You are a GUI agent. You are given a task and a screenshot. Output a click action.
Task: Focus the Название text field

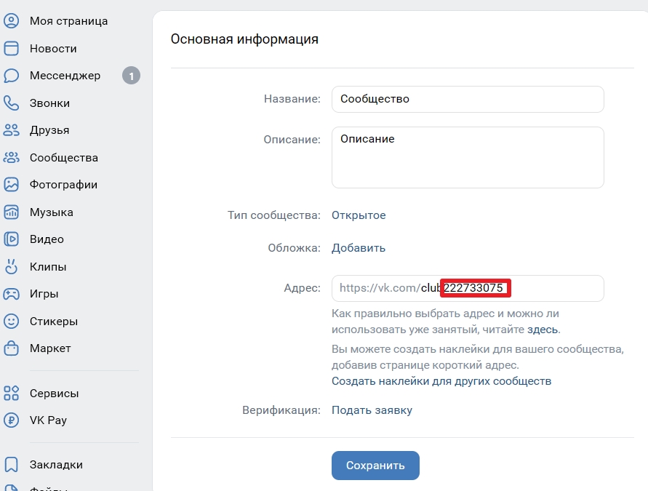pos(468,99)
